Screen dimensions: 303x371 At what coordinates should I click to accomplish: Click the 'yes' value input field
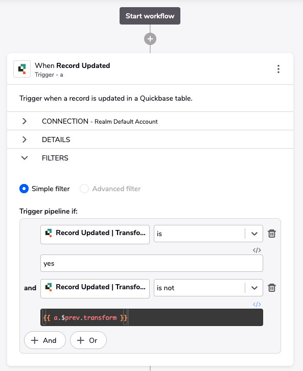coord(152,263)
